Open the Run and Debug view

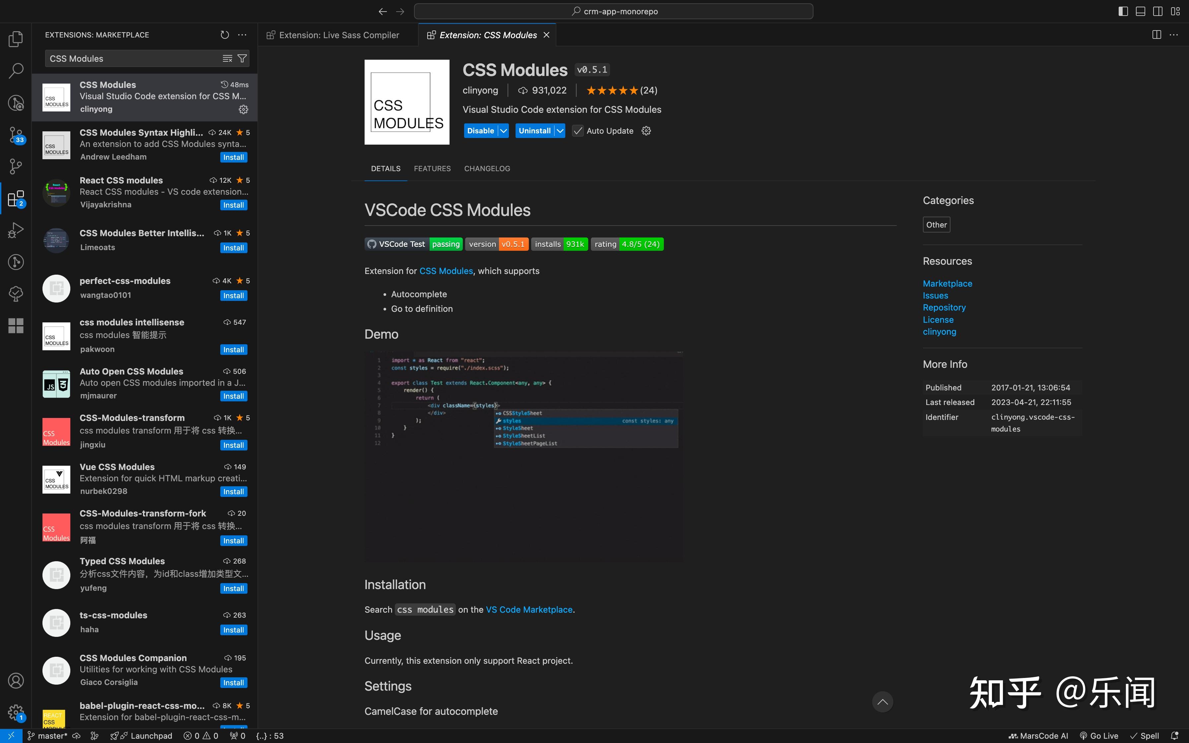[x=15, y=230]
